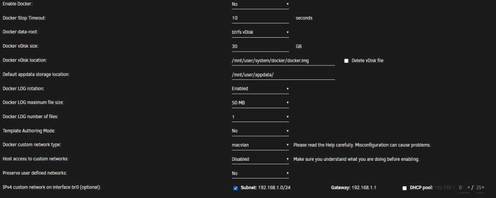The height and width of the screenshot is (198, 496).
Task: Expand Docker data-root btrfs vDisk dropdown
Action: tap(260, 32)
